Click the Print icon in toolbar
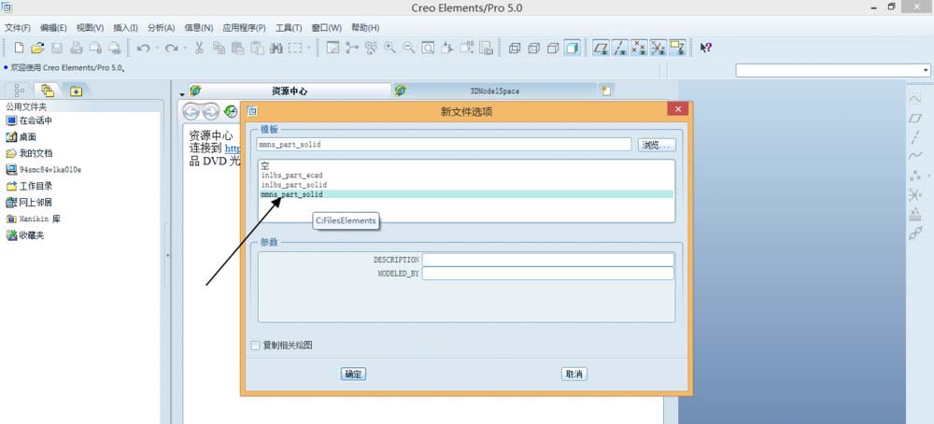 pos(77,49)
